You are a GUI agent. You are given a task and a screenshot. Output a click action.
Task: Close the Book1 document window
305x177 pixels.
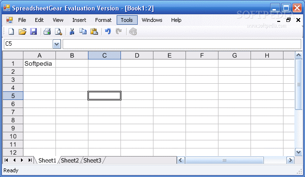click(x=298, y=20)
